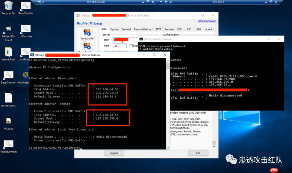Click the Port input field
The image size is (292, 173).
coord(120,46)
